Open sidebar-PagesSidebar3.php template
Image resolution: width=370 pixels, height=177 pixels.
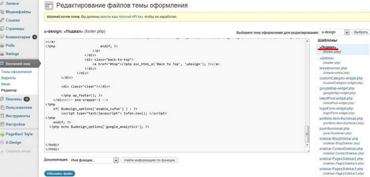tap(341, 169)
